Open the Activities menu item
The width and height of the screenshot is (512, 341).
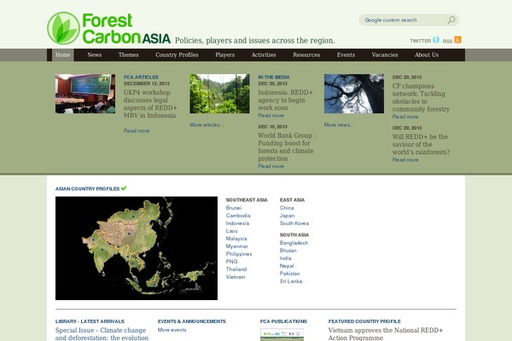tap(264, 55)
